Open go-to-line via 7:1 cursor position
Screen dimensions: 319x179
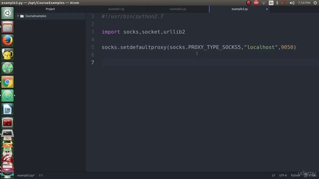point(41,176)
